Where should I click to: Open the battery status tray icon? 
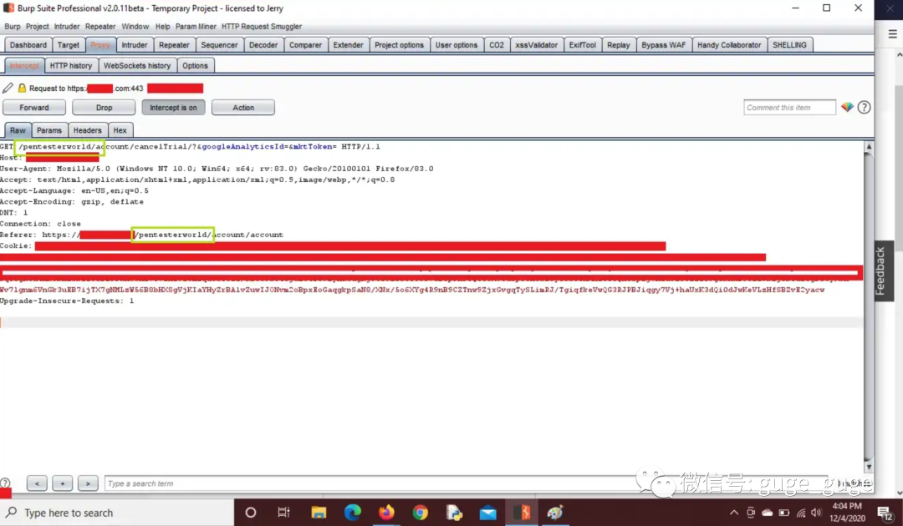783,512
